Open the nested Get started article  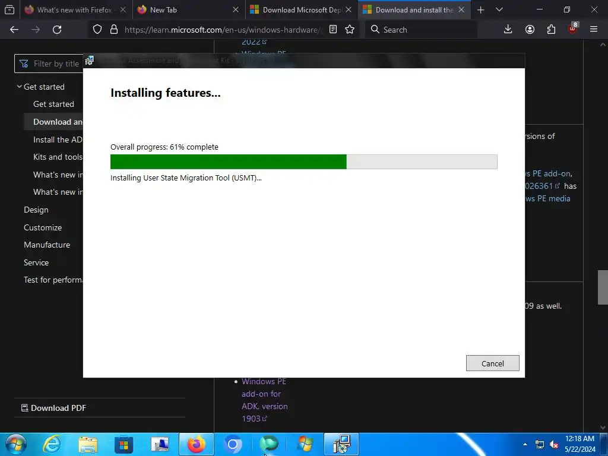coord(53,104)
